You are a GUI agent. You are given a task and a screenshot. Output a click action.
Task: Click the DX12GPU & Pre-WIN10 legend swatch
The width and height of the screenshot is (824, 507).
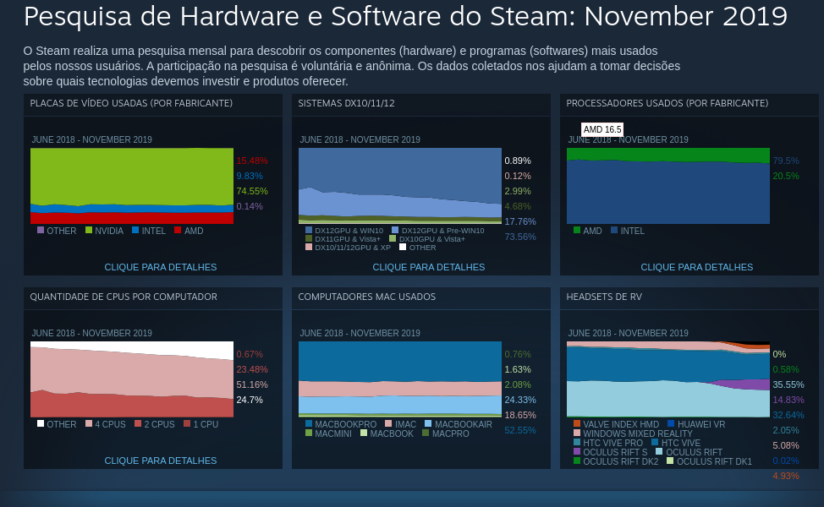(395, 230)
